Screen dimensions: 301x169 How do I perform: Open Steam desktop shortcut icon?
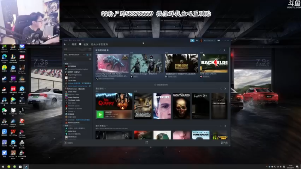4,79
